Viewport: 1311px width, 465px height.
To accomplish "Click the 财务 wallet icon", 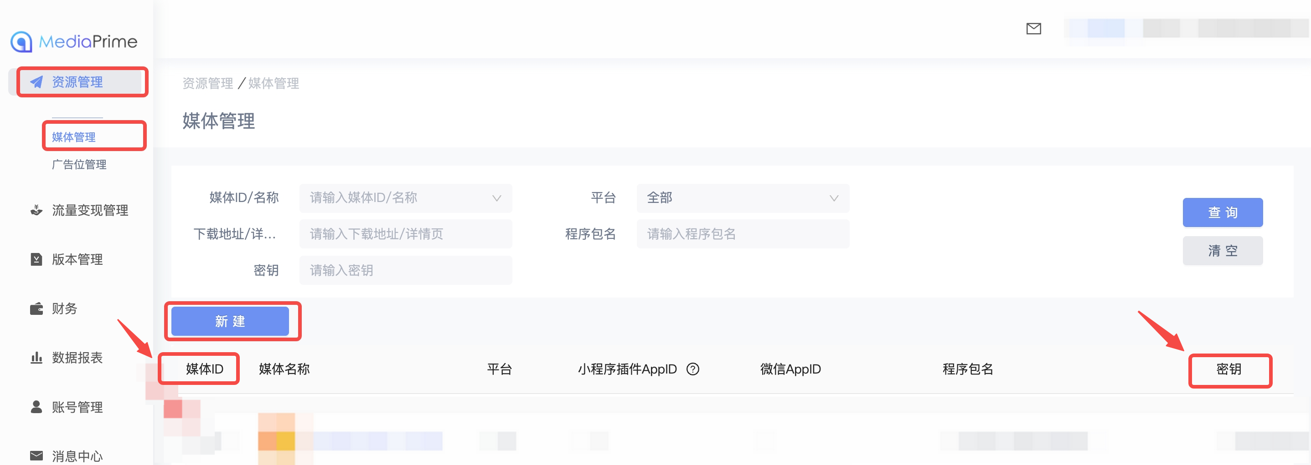I will tap(36, 308).
